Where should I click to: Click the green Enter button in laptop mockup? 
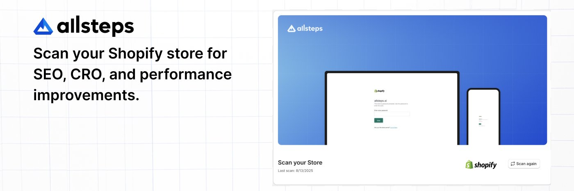(x=378, y=120)
